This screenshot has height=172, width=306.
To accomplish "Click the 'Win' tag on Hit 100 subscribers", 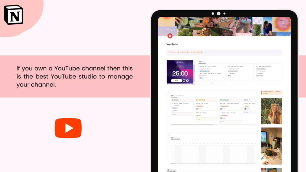I will click(229, 76).
